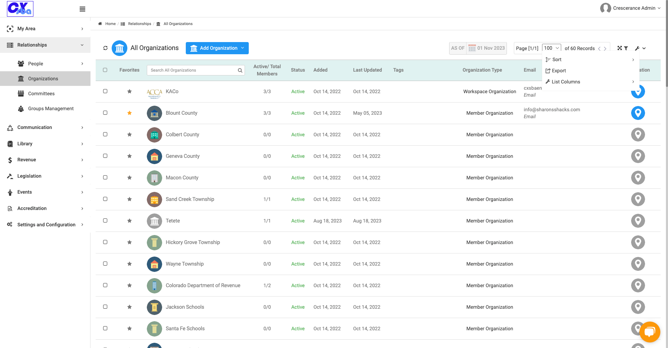The image size is (668, 348).
Task: Open the live chat bubble icon
Action: click(650, 332)
